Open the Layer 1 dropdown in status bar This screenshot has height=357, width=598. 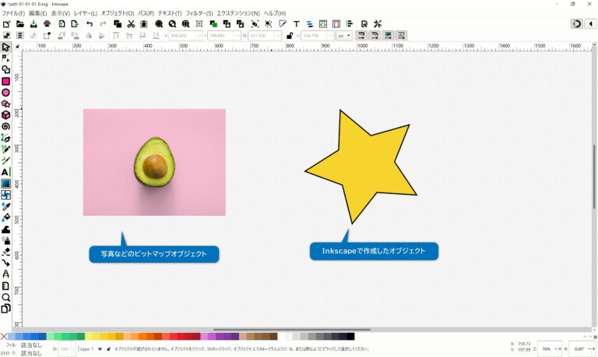pyautogui.click(x=86, y=349)
